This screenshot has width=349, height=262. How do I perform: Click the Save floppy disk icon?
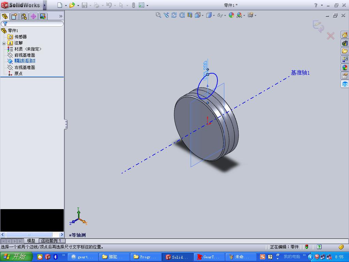[x=85, y=5]
